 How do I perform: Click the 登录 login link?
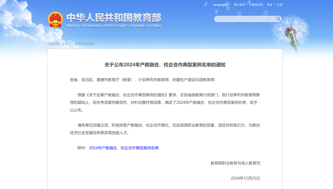[x=269, y=5]
